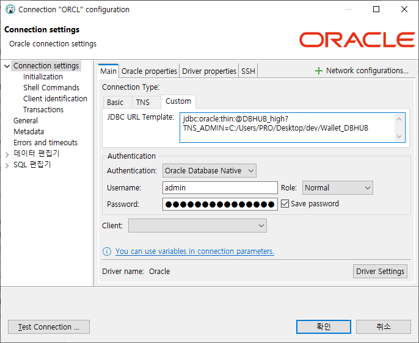Open the Role dropdown
This screenshot has width=419, height=343.
click(338, 187)
